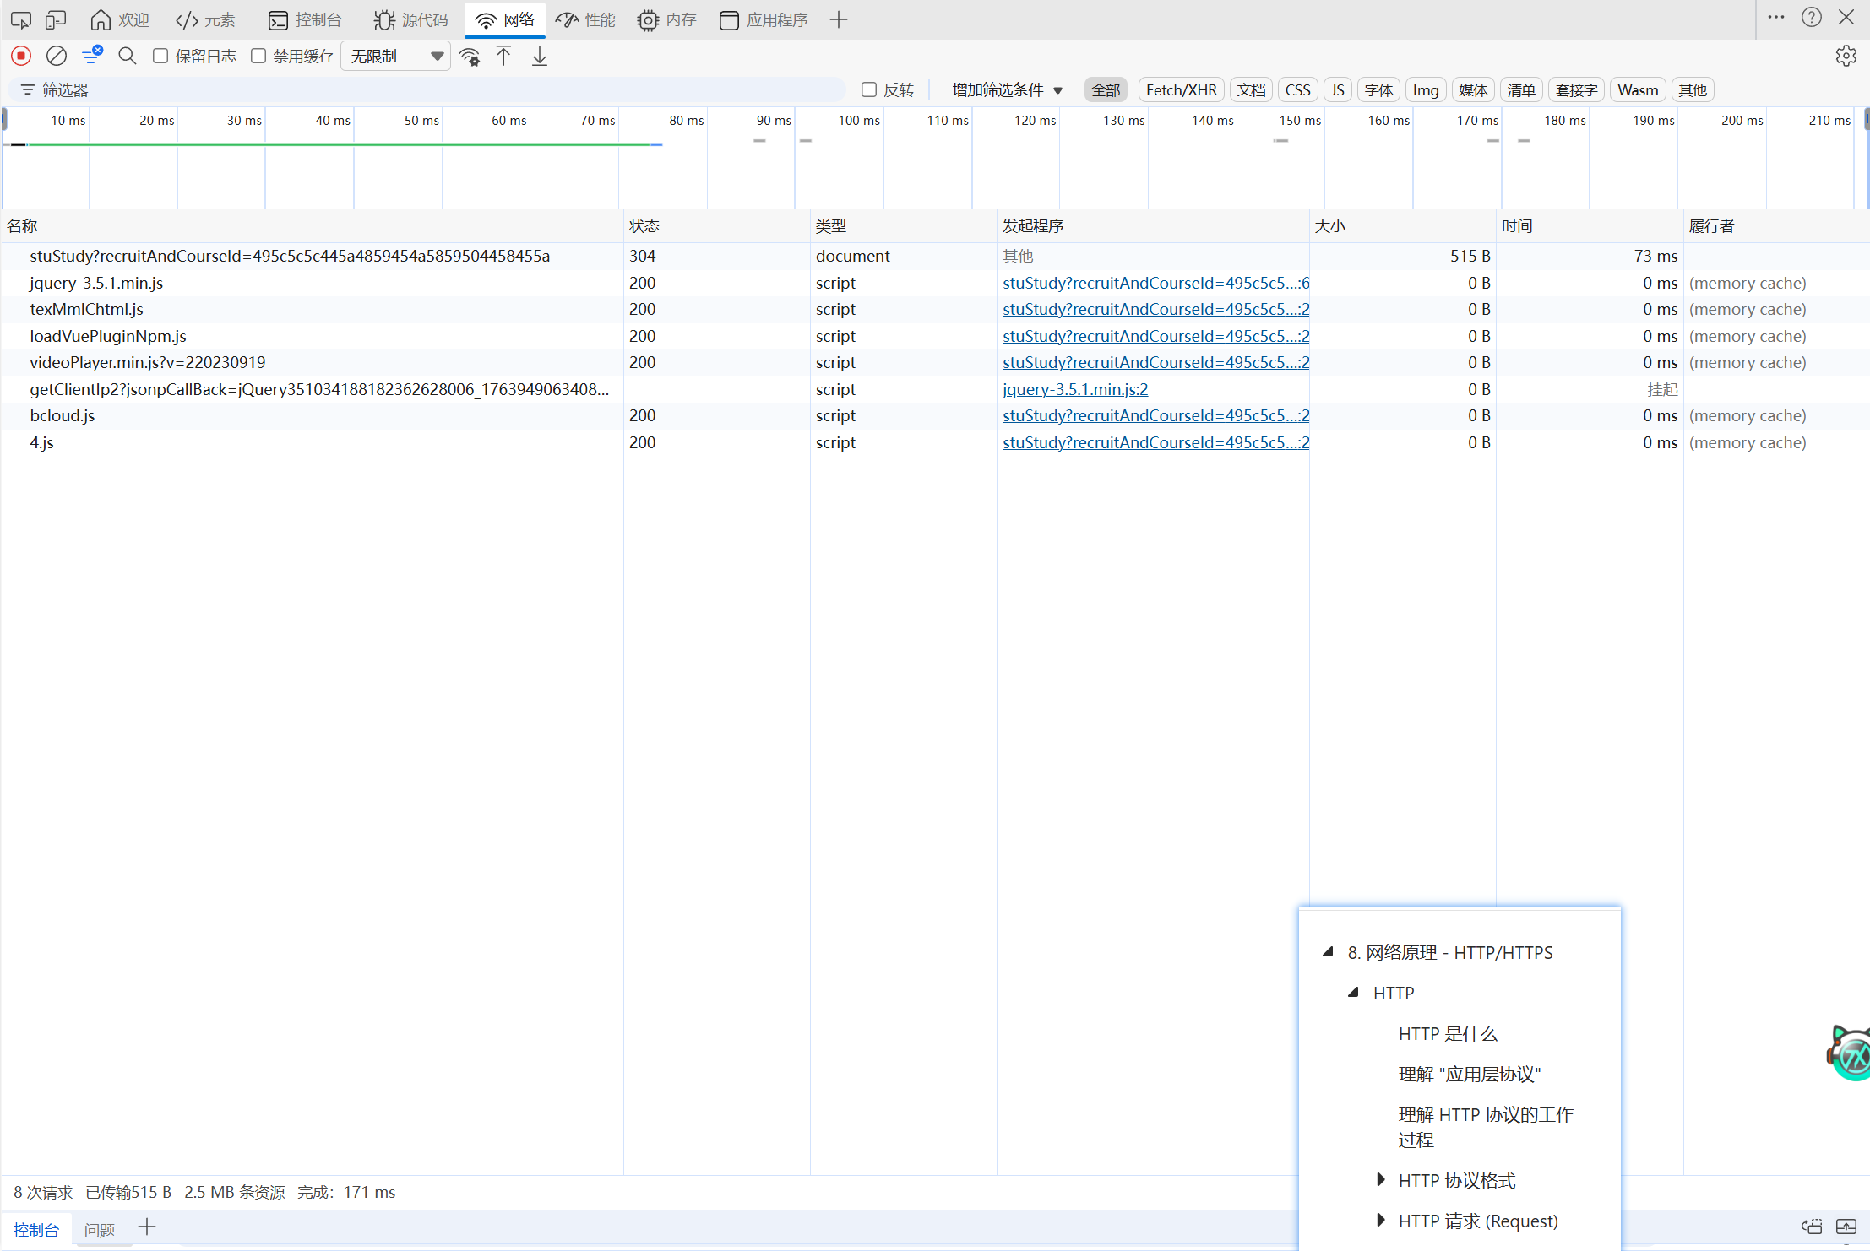This screenshot has height=1251, width=1870.
Task: Switch to the 源代码 tab
Action: tap(410, 19)
